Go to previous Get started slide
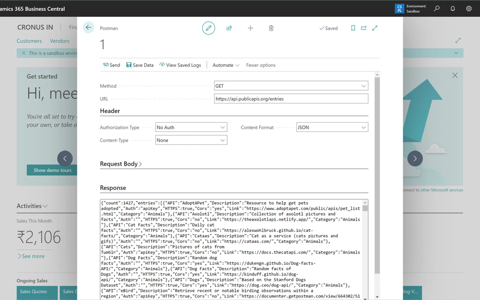This screenshot has width=480, height=300. [x=65, y=158]
